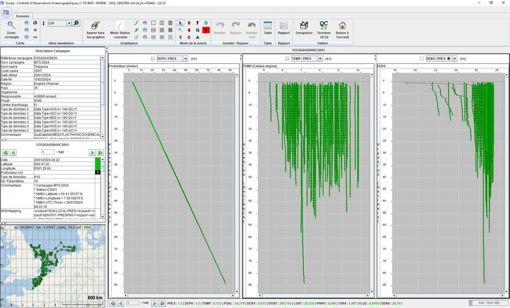
Task: Select three-column graph layout icon
Action: pos(170,23)
